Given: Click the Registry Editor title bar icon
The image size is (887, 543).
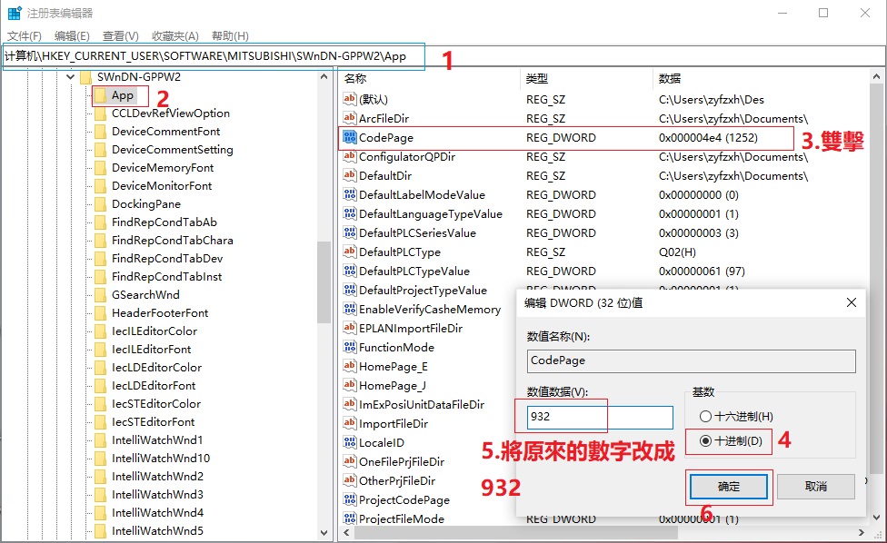Looking at the screenshot, I should tap(15, 14).
